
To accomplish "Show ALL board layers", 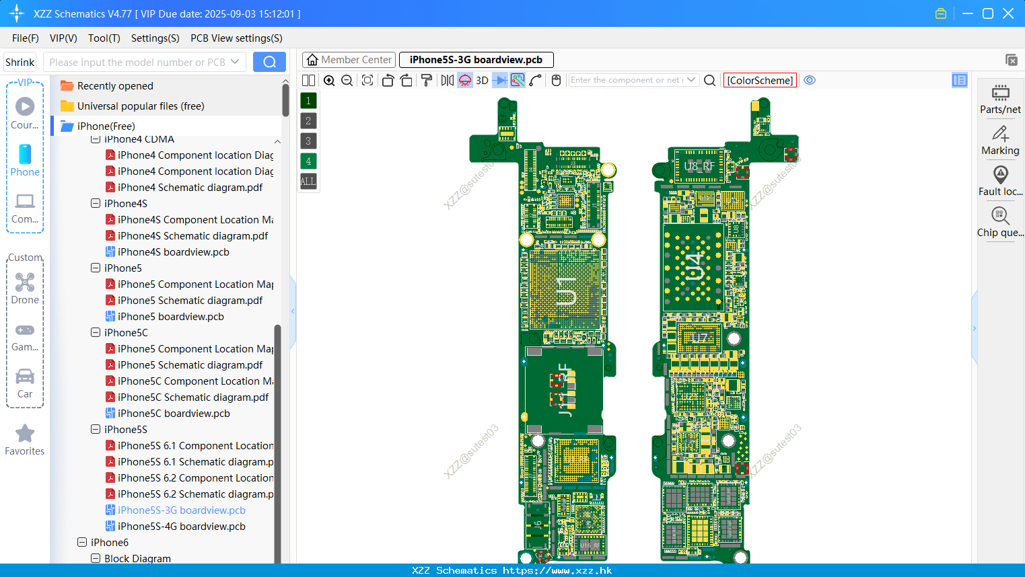I will click(x=308, y=182).
